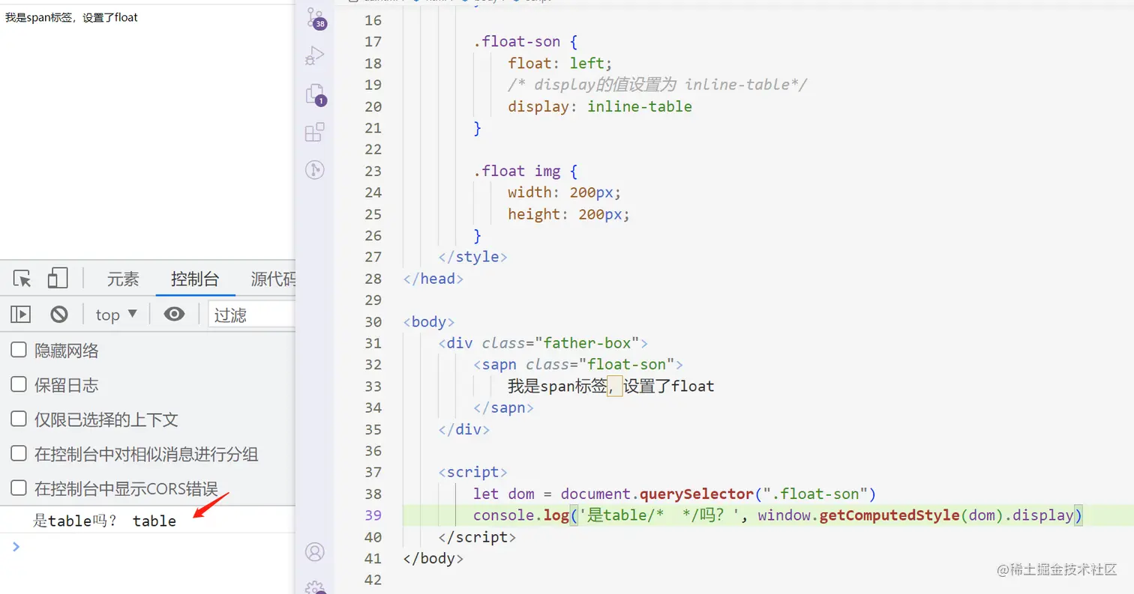This screenshot has width=1134, height=594.
Task: Click the 'float: left;' declaration
Action: [x=560, y=63]
